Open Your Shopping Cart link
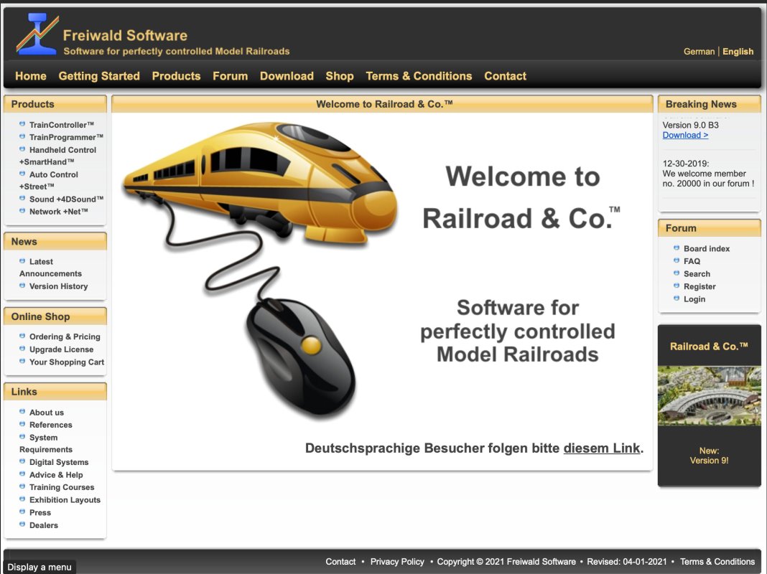Viewport: 767px width, 574px height. [x=67, y=362]
